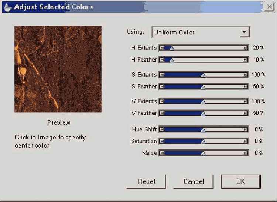277x202 pixels.
Task: Click the Preview label under the image
Action: tap(59, 122)
